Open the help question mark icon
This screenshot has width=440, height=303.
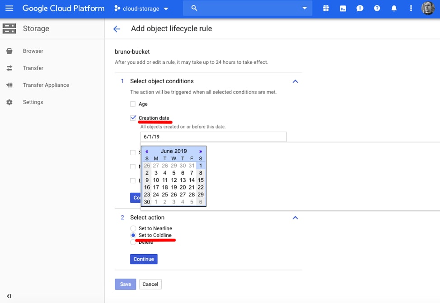377,8
